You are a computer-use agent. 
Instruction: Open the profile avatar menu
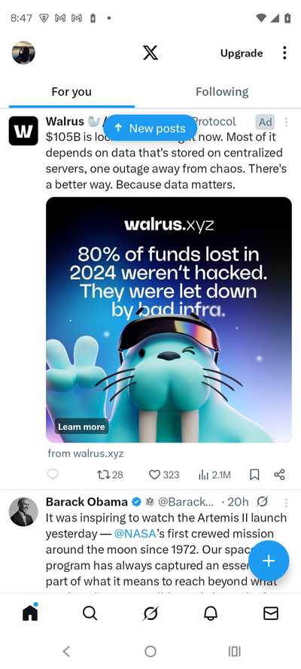pyautogui.click(x=23, y=53)
